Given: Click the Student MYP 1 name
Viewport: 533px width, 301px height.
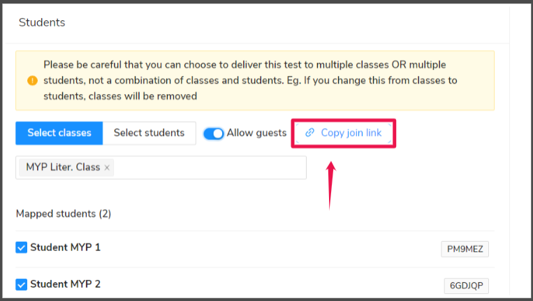Looking at the screenshot, I should pos(65,247).
